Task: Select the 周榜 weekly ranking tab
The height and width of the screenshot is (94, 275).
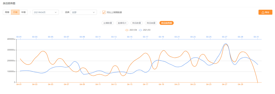Action: [7, 12]
